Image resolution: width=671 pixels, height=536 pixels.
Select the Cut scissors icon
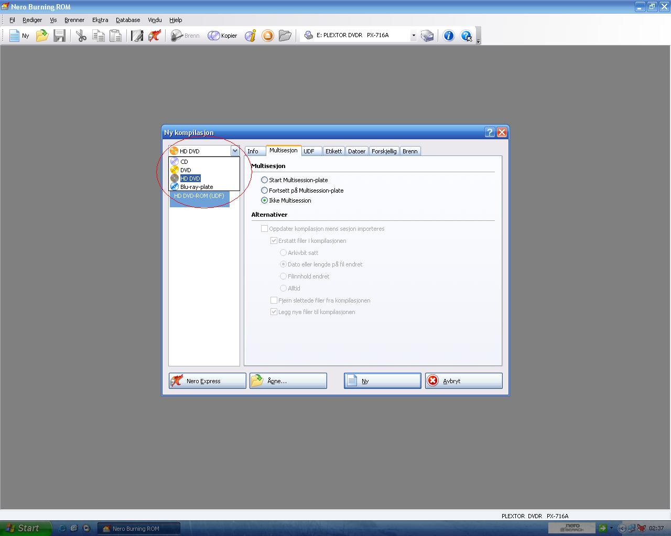[x=81, y=36]
